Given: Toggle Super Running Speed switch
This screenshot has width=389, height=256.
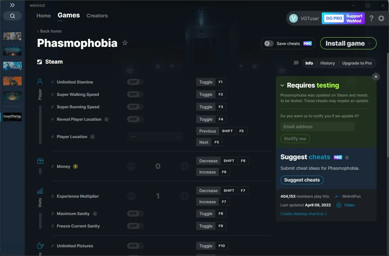Looking at the screenshot, I should click(x=135, y=107).
